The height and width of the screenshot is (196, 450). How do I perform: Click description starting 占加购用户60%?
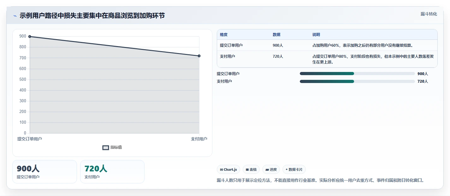(x=363, y=45)
